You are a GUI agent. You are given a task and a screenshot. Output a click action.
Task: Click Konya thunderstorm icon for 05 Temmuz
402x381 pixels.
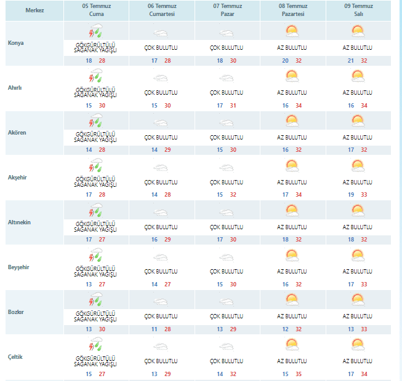(95, 32)
